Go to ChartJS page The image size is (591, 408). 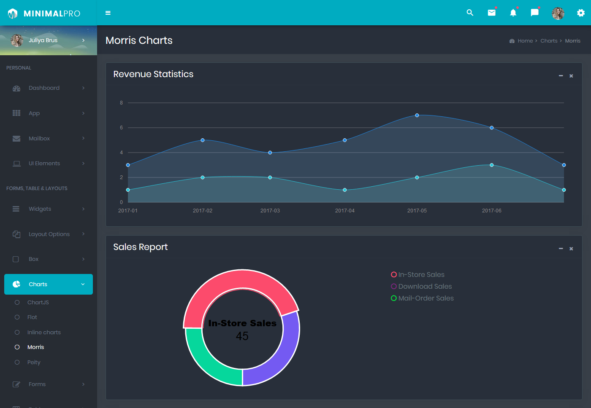tap(38, 302)
